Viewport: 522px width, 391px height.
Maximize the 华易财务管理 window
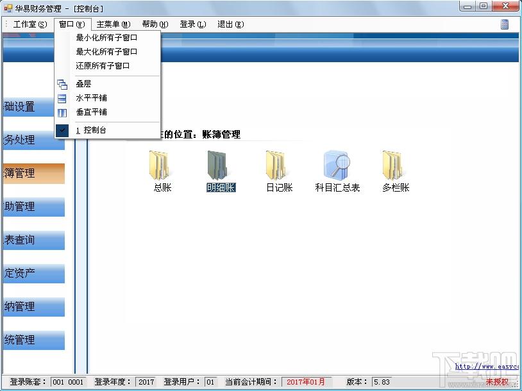(484, 6)
